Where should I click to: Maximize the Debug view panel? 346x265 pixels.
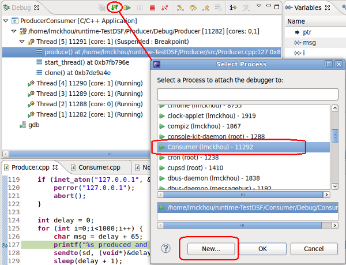point(277,7)
